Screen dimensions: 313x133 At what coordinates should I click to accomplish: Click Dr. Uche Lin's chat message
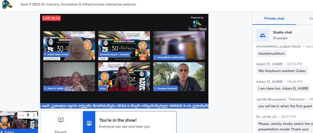click(285, 126)
